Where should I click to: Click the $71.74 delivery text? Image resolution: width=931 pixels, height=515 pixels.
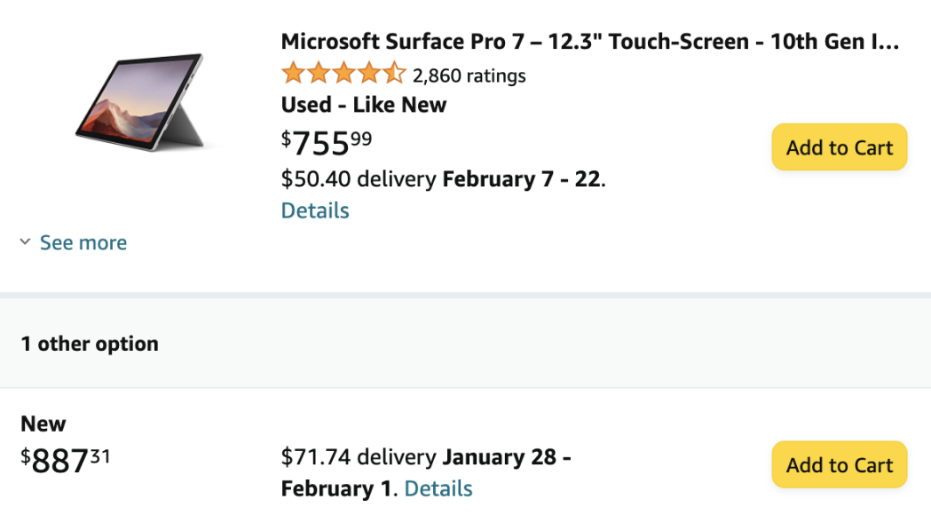pos(358,456)
